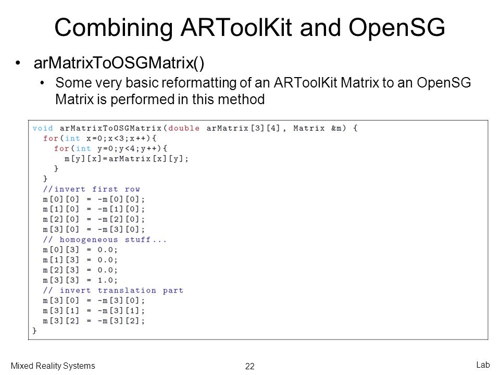
Task: Click the code line 'm[2][0] = -m[2][0];'
Action: tap(94, 219)
